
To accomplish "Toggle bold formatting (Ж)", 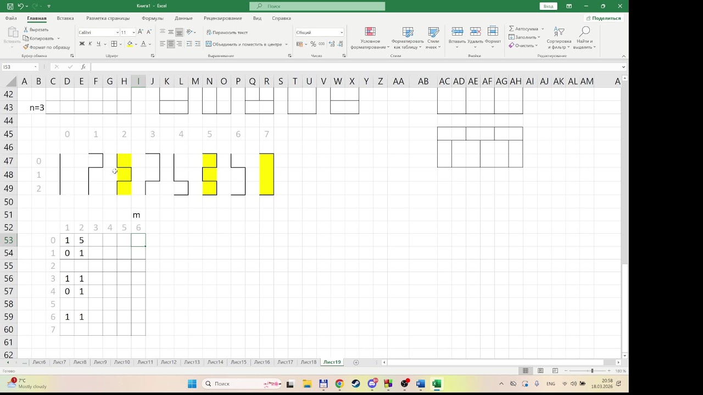I will tap(82, 44).
